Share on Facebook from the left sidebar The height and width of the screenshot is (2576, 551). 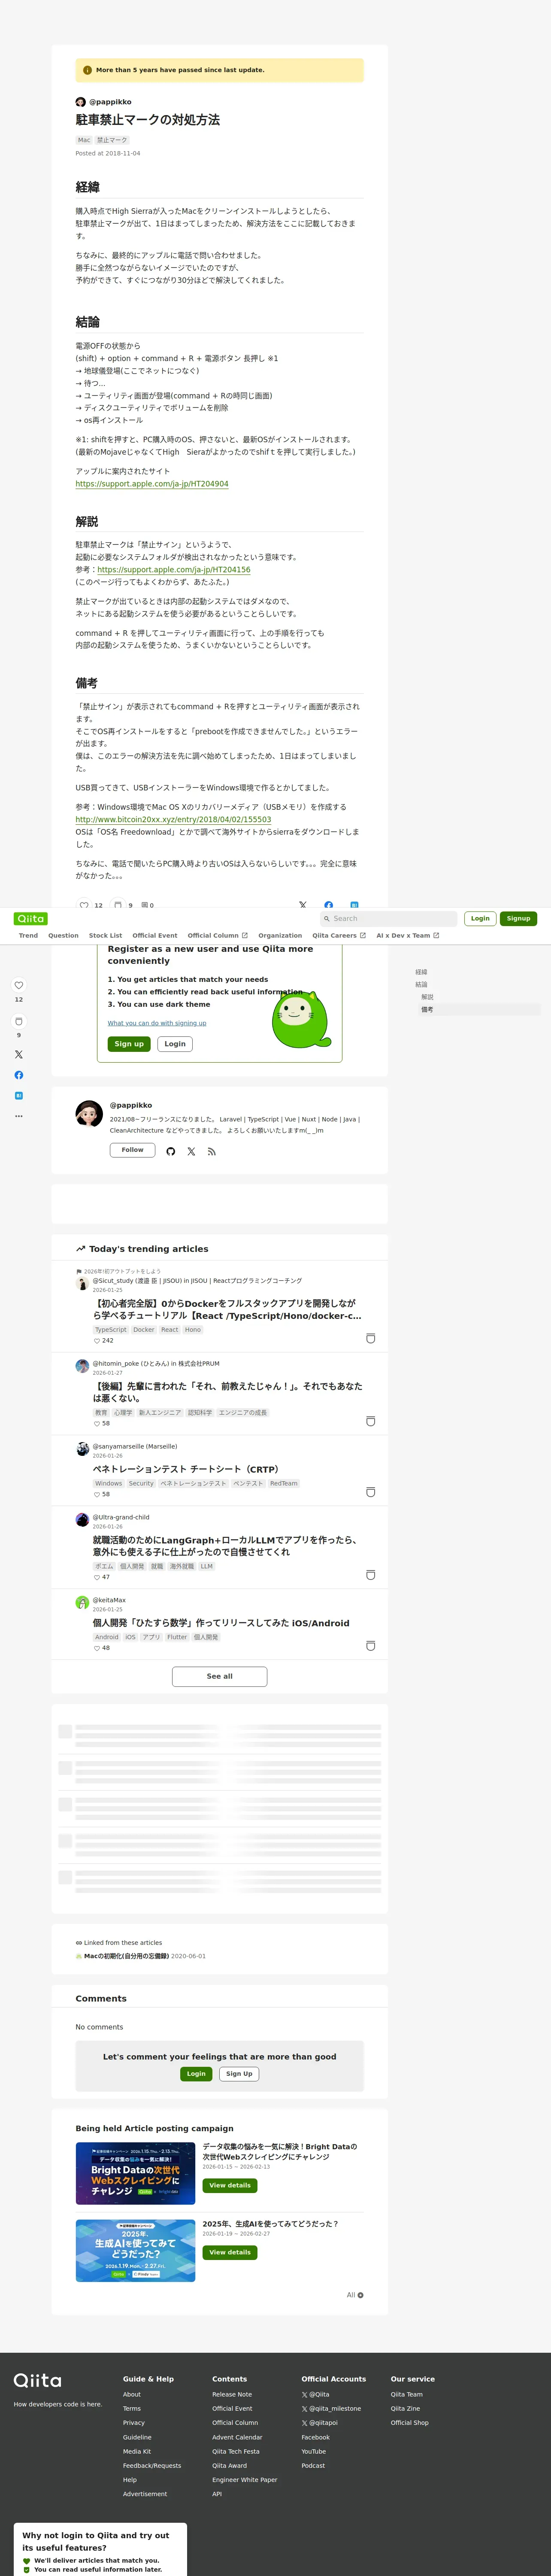point(18,1075)
